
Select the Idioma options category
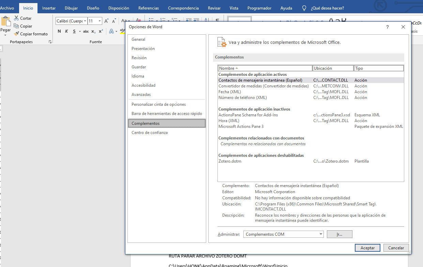[x=167, y=76]
